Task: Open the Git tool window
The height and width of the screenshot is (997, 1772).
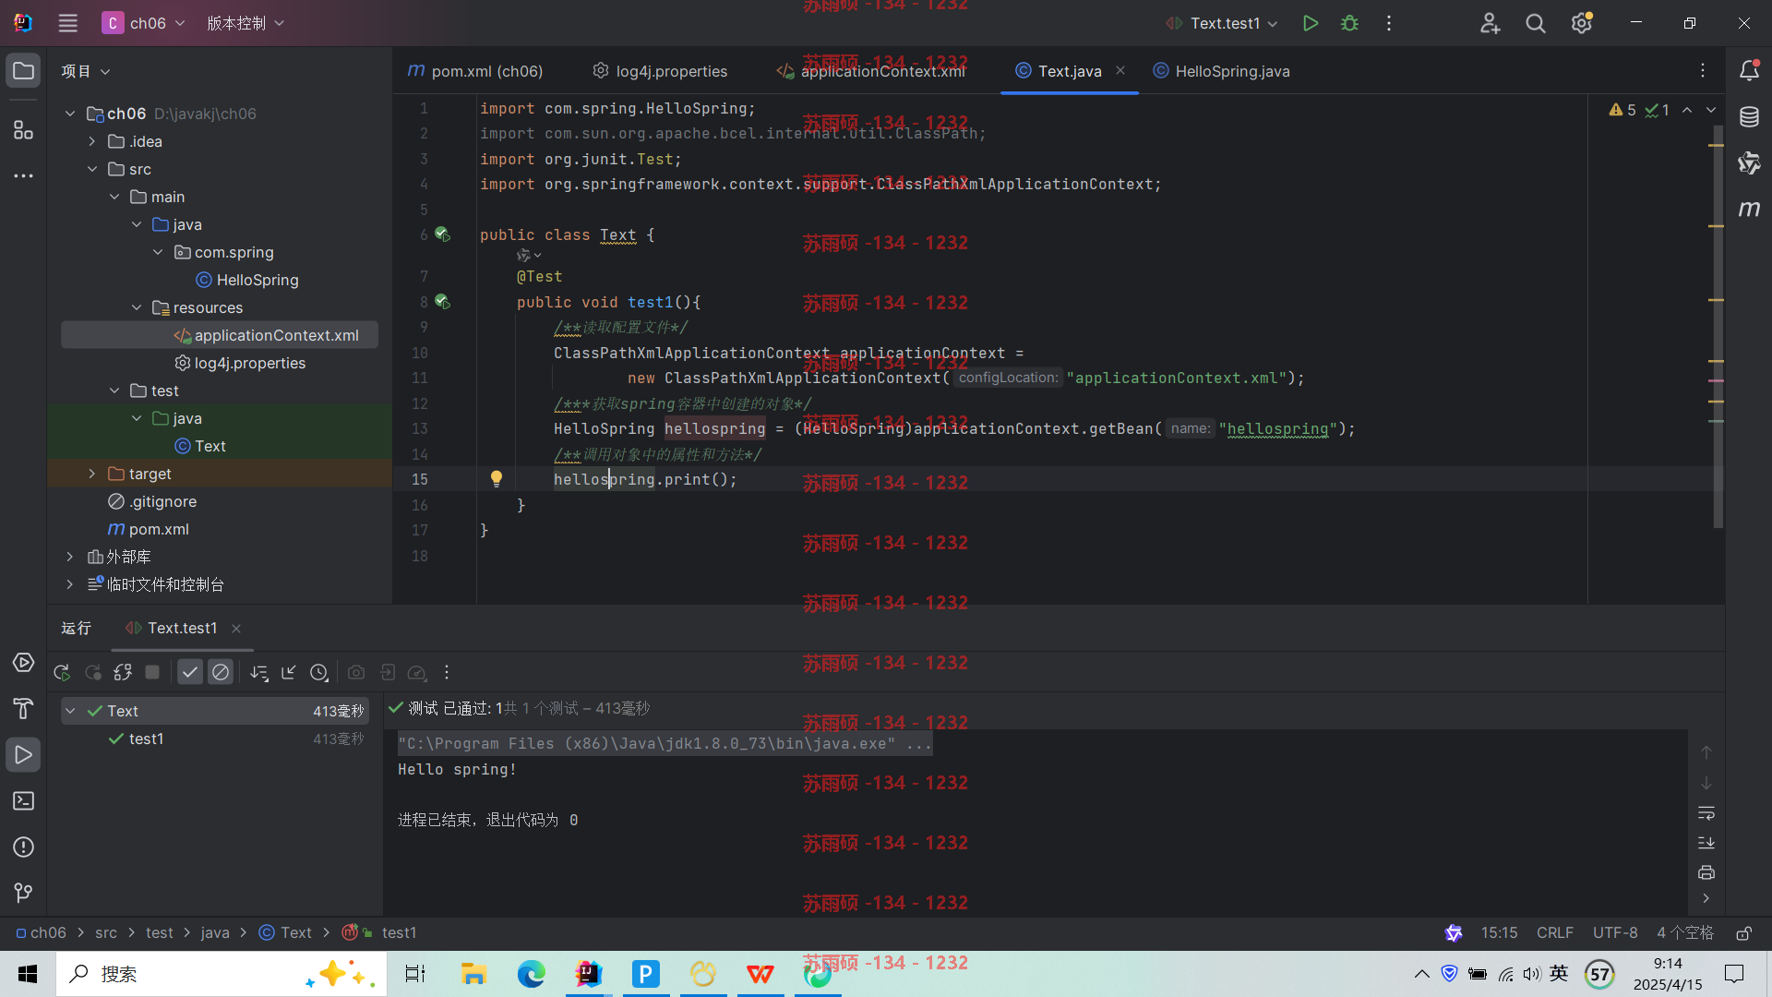Action: pos(24,893)
